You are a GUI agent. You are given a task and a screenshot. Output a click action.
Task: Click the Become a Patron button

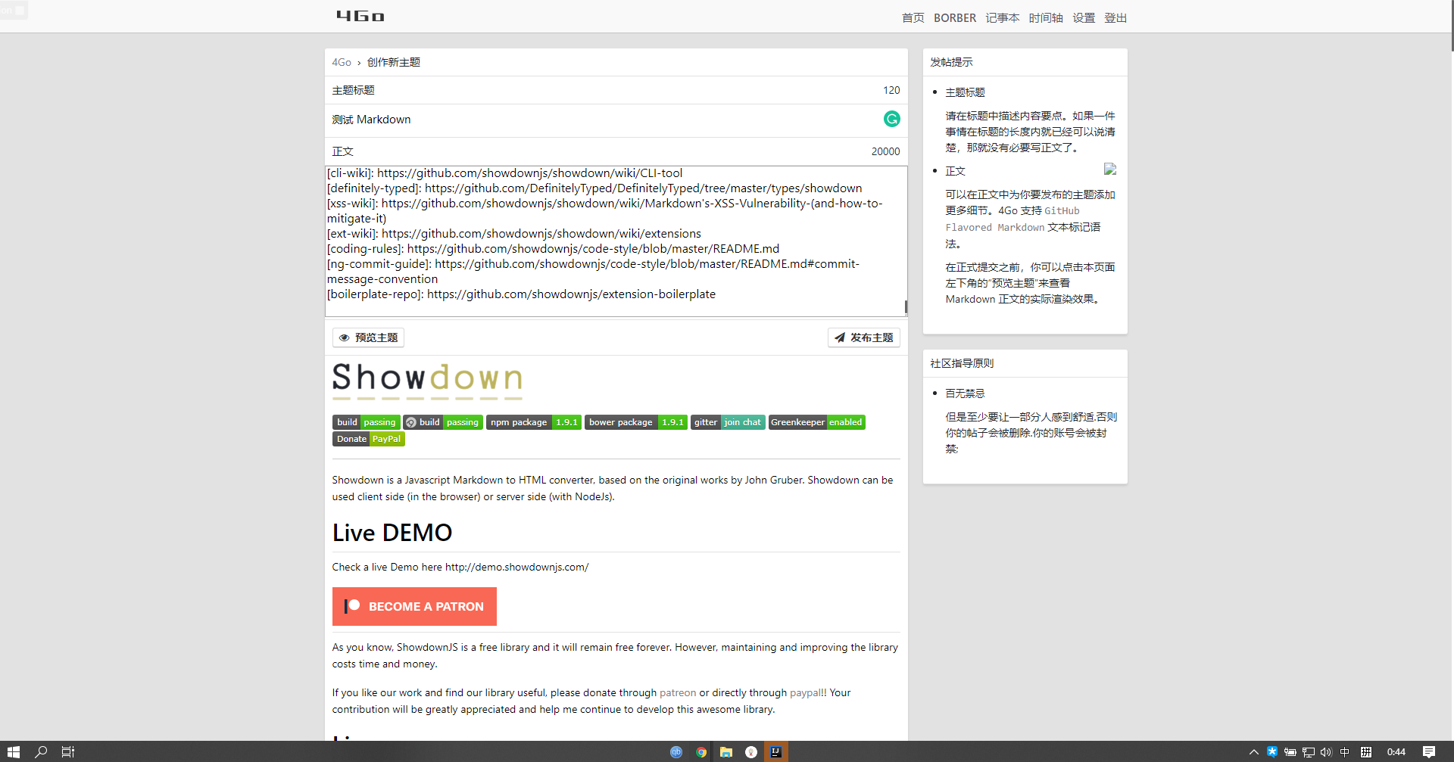[414, 606]
